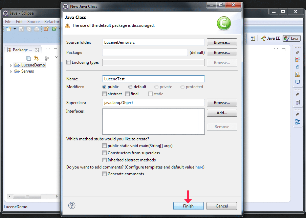Check the Generate comments checkbox
The width and height of the screenshot is (306, 218).
[104, 174]
